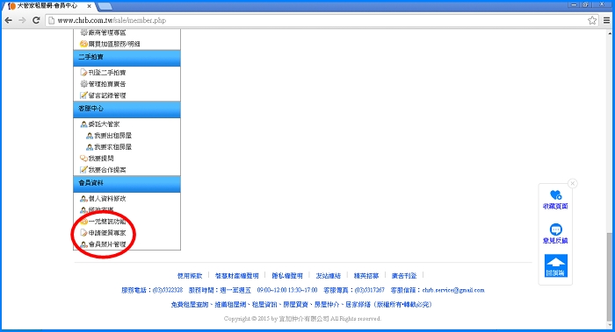Image resolution: width=615 pixels, height=332 pixels.
Task: Open 我要出租房屋 under 委託大管家
Action: click(109, 136)
